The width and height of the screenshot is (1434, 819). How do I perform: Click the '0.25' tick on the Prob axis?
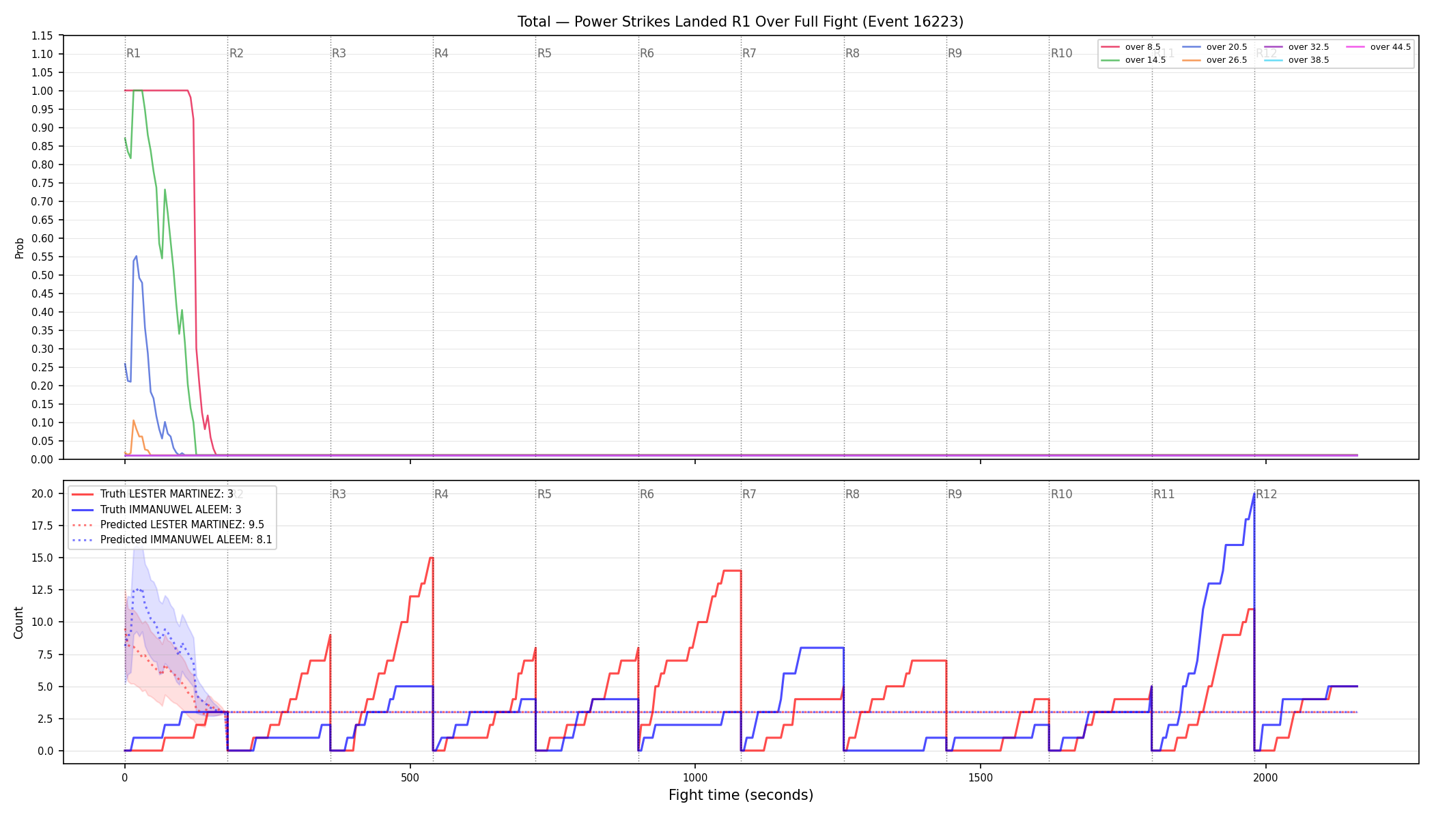click(x=42, y=368)
